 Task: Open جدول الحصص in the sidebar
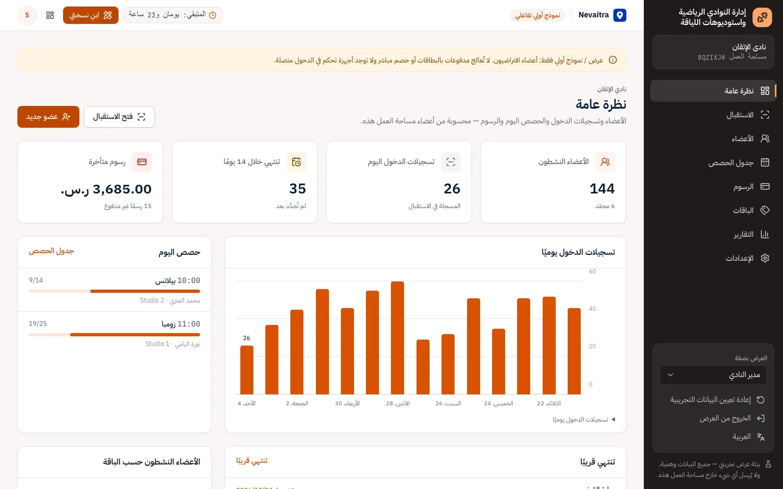pos(713,162)
